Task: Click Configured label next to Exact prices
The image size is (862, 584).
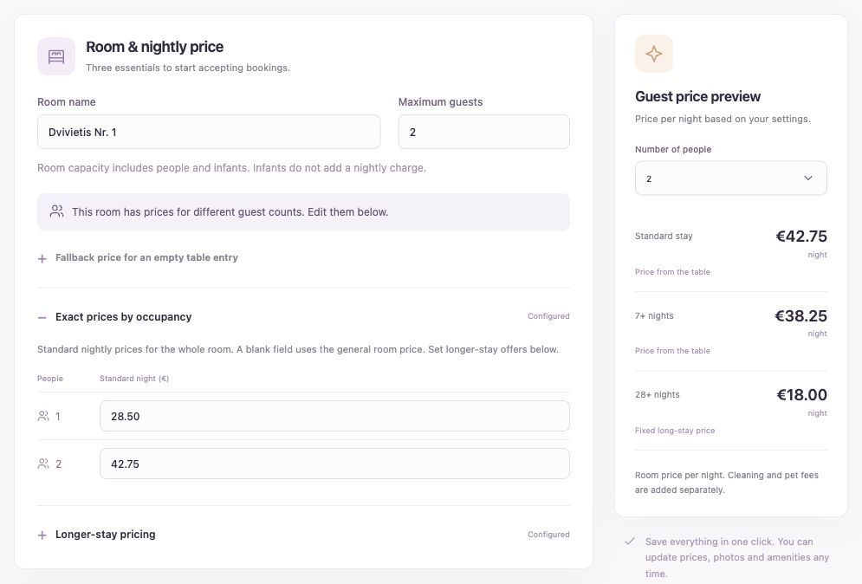Action: pyautogui.click(x=548, y=316)
